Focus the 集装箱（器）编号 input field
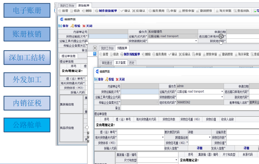The image size is (259, 164). tap(158, 155)
